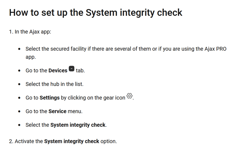Click the bullet dot before "Select the secured facility"
The height and width of the screenshot is (149, 242).
19,49
